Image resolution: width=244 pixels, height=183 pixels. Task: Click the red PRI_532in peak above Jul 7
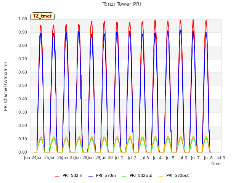(x=193, y=20)
